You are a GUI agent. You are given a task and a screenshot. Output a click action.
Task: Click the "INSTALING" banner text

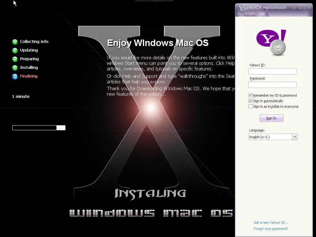150,194
